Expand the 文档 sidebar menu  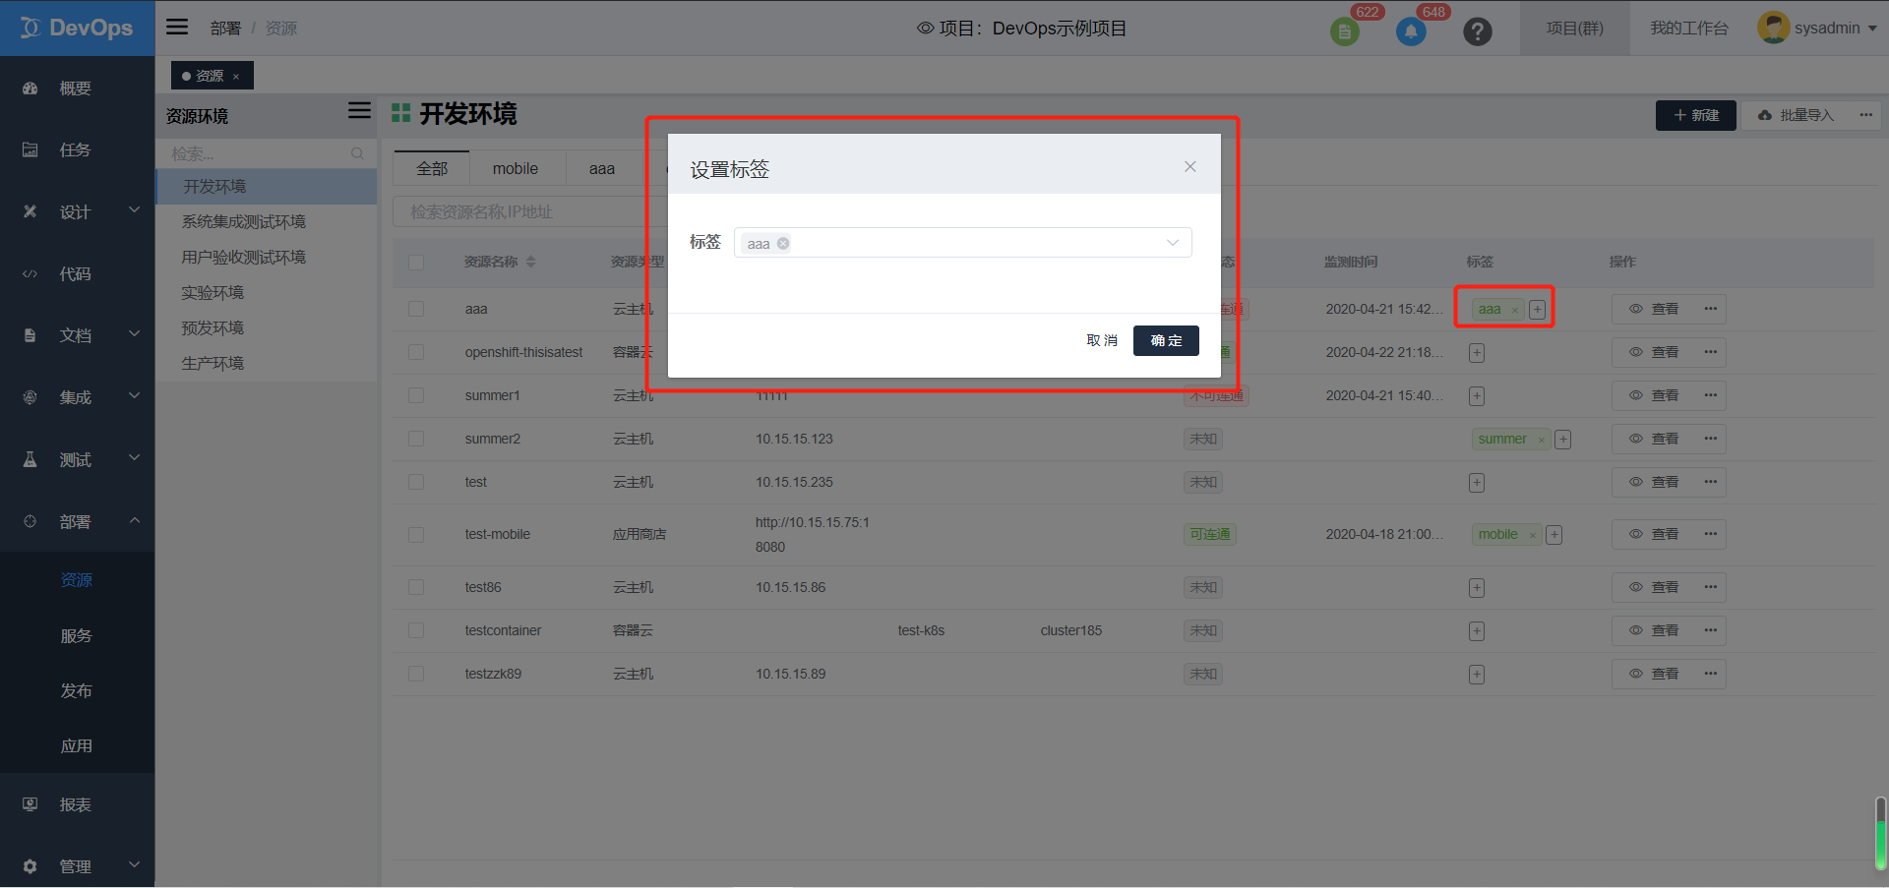click(x=134, y=333)
